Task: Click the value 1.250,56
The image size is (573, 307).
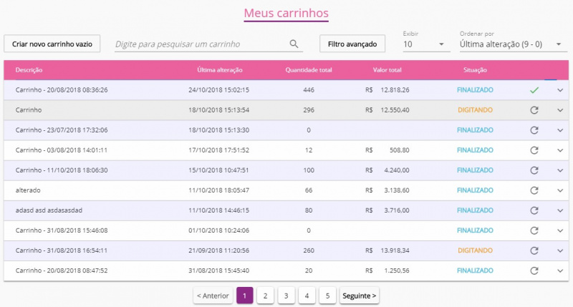Action: [x=397, y=271]
